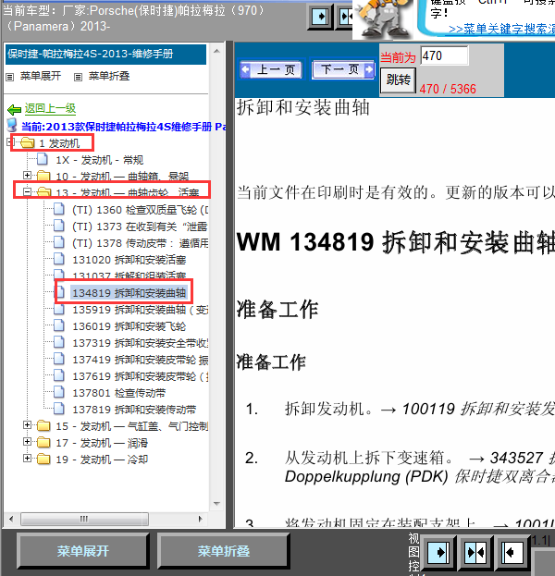The image size is (555, 576).
Task: Click the 跳转 jump button
Action: coord(398,80)
